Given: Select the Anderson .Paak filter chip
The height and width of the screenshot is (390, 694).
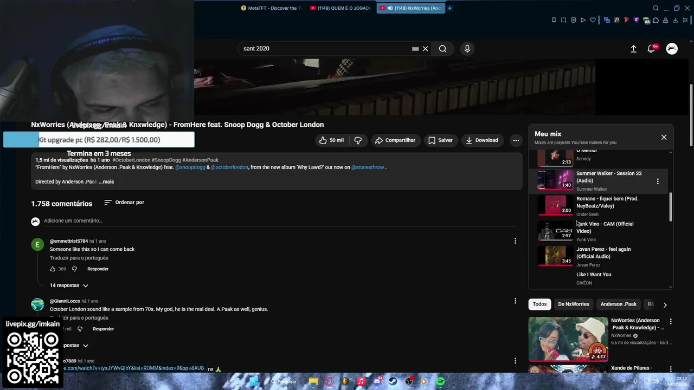Looking at the screenshot, I should coord(618,304).
